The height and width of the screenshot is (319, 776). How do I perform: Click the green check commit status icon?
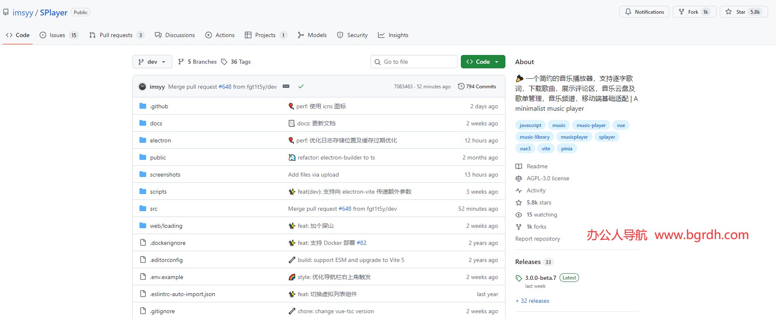click(301, 87)
